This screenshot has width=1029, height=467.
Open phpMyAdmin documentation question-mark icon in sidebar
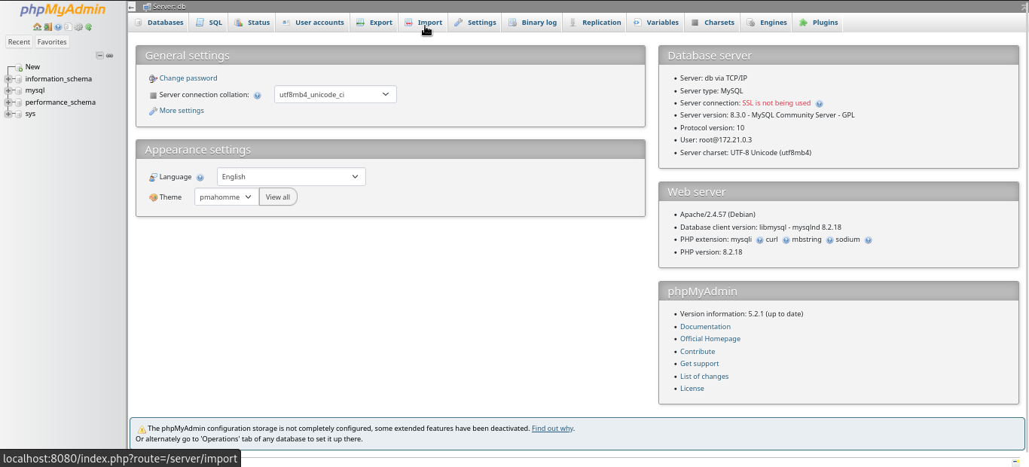tap(58, 27)
